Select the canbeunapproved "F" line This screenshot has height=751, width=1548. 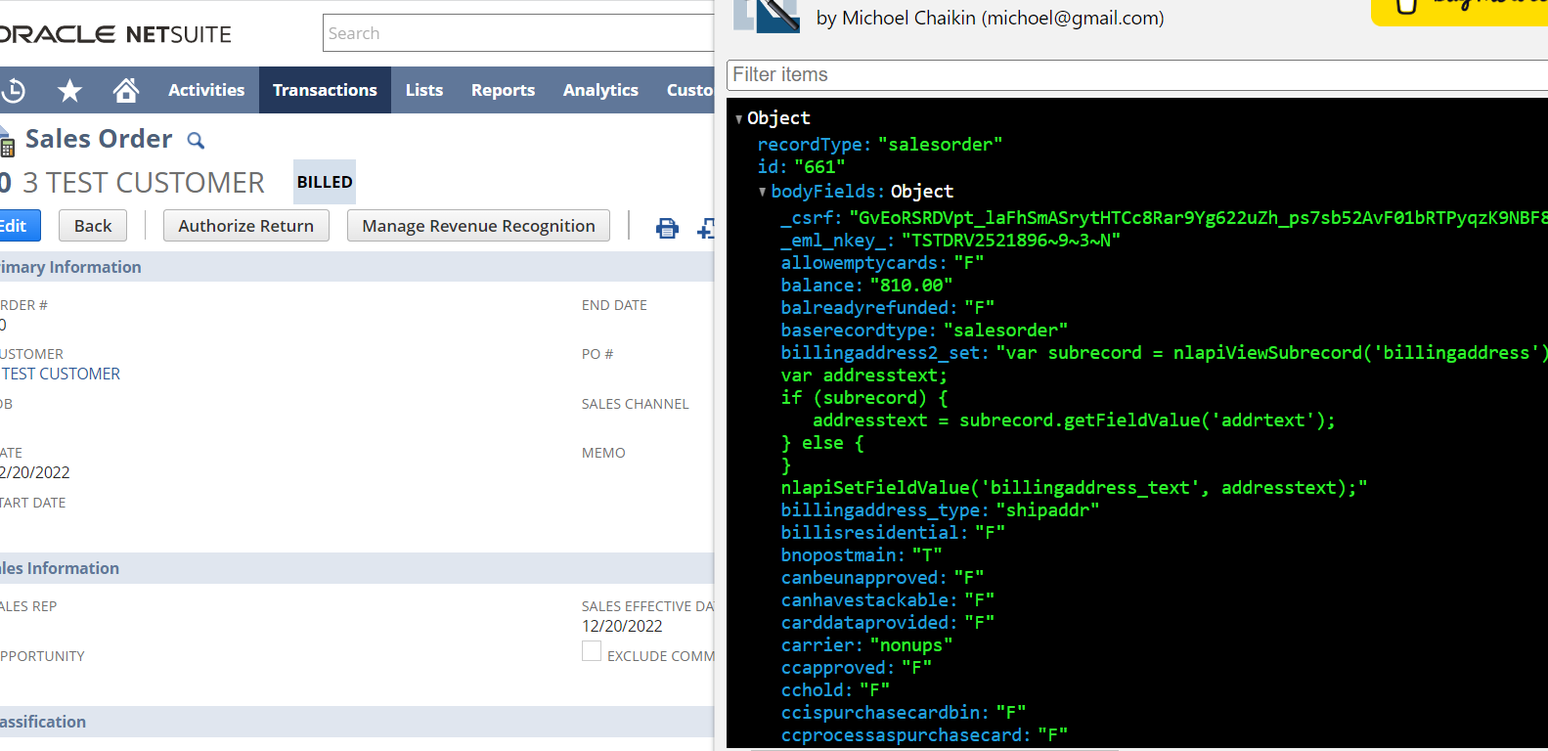click(882, 578)
